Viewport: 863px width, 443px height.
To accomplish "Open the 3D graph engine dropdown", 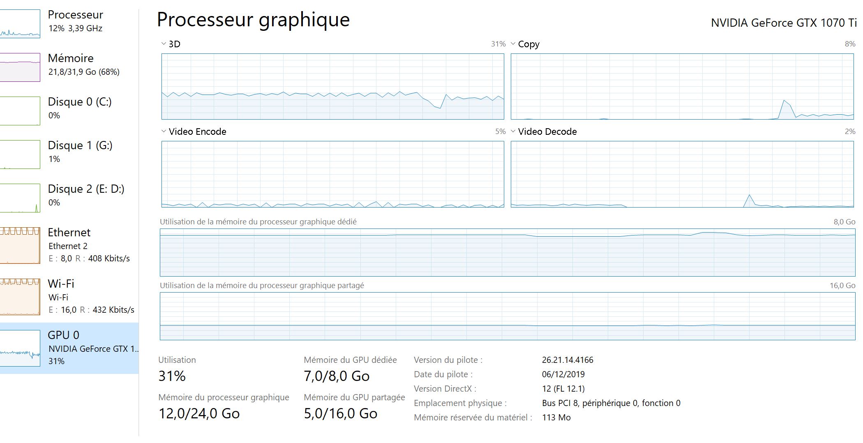I will [x=164, y=44].
